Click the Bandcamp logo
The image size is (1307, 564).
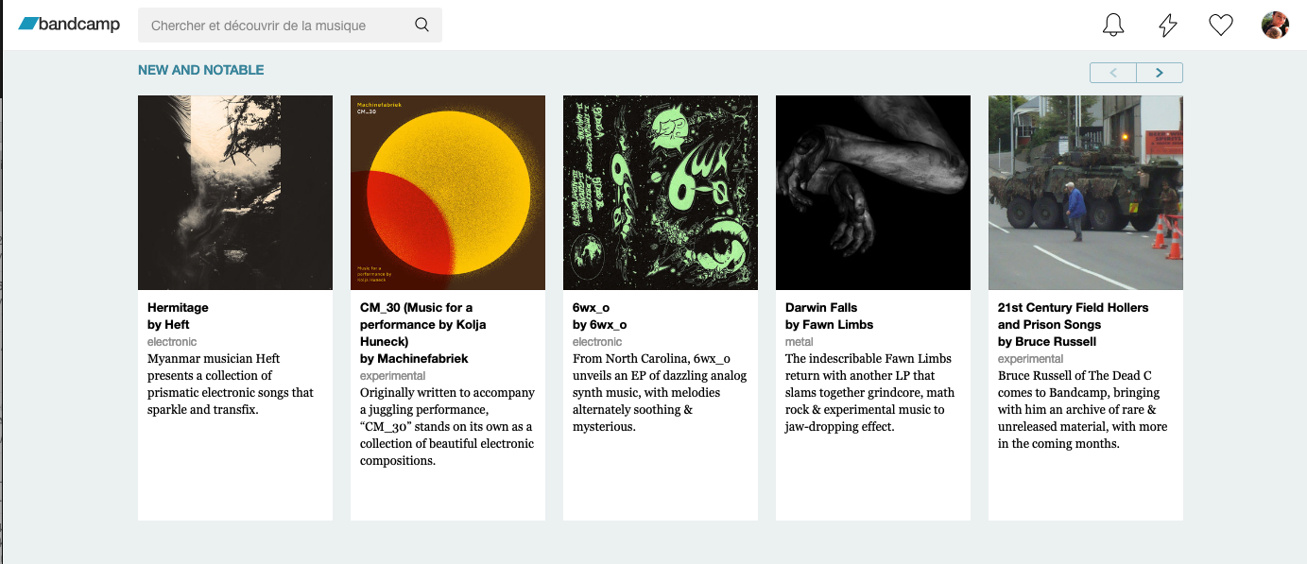[69, 25]
